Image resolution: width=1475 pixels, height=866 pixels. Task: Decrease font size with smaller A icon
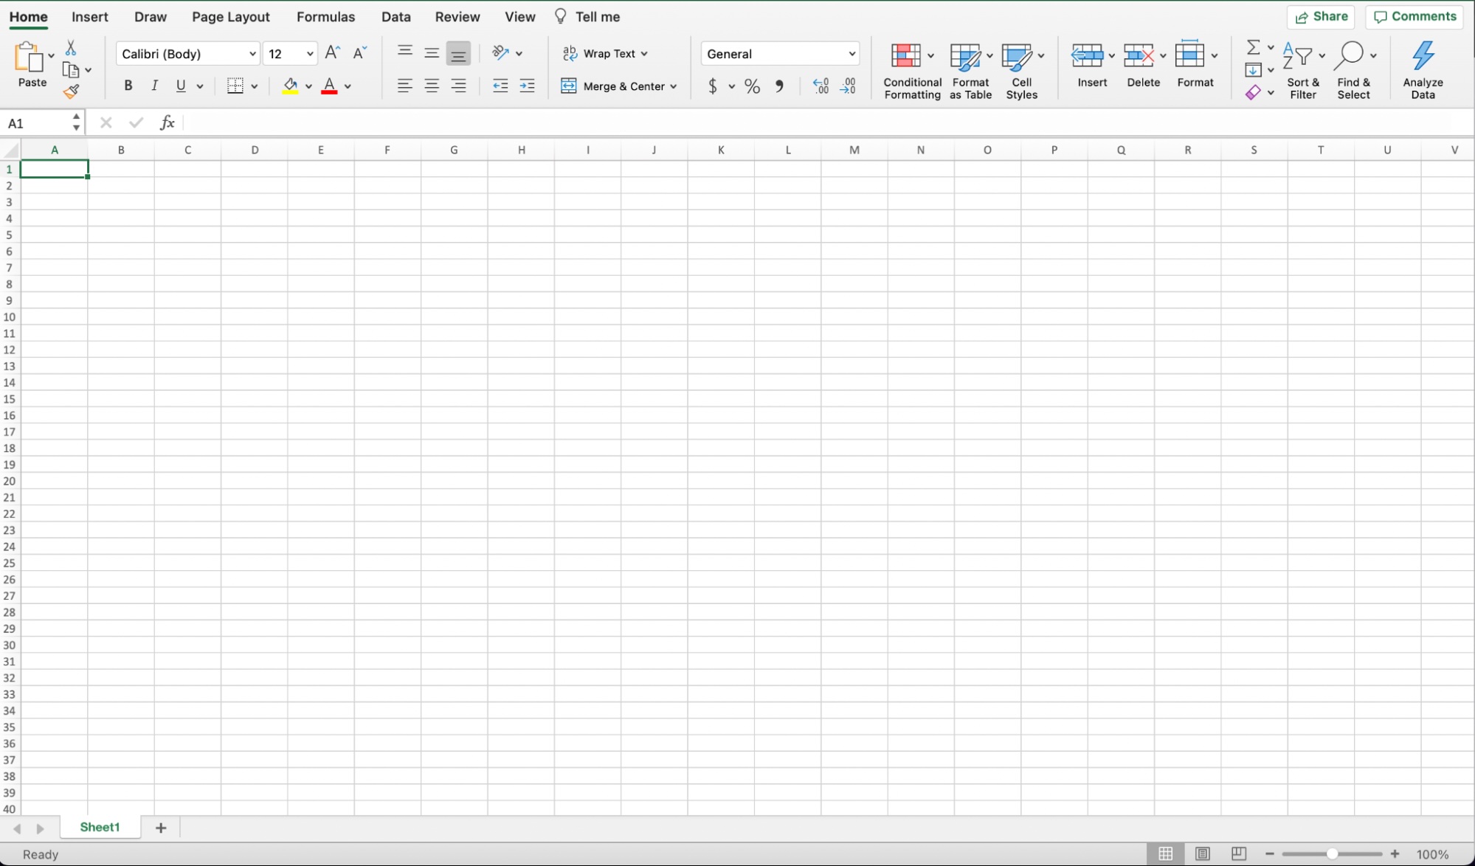[x=360, y=53]
